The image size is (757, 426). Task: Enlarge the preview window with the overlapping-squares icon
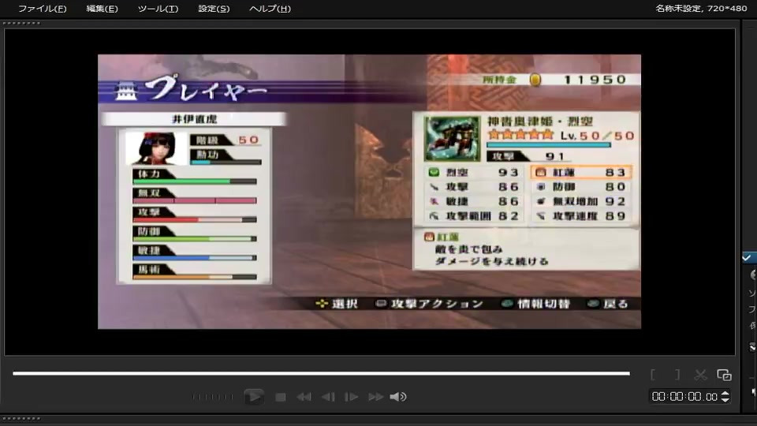pos(724,375)
